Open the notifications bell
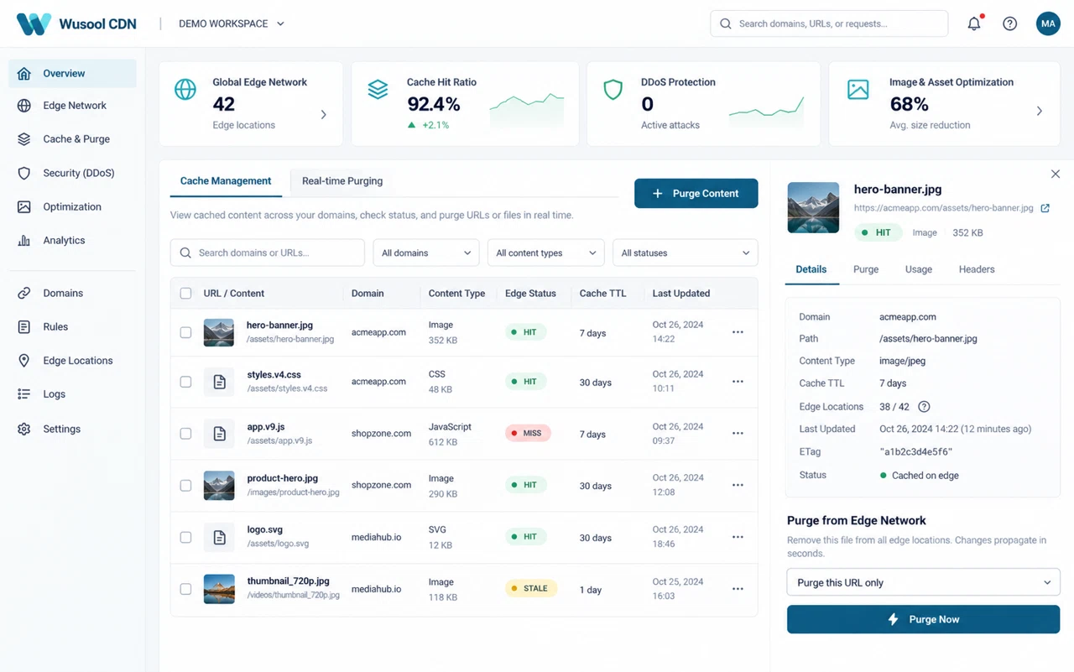This screenshot has width=1074, height=672. (x=974, y=23)
